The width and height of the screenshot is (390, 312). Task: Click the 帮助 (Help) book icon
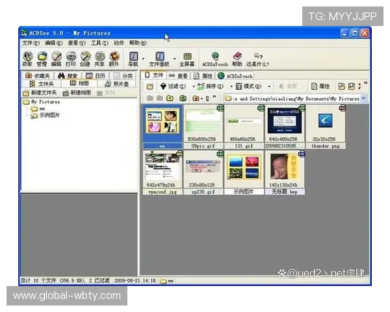pos(237,59)
